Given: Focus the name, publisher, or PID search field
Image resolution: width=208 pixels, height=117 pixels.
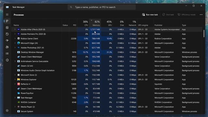Looking at the screenshot, I should [x=102, y=7].
